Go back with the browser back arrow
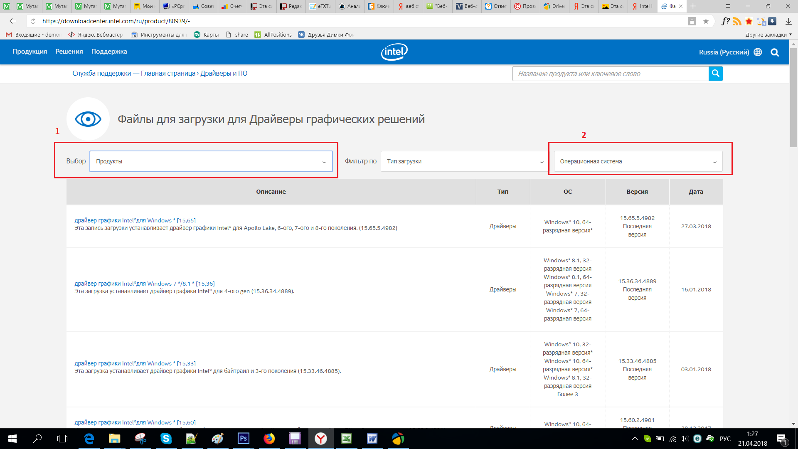The width and height of the screenshot is (798, 449). [x=13, y=21]
